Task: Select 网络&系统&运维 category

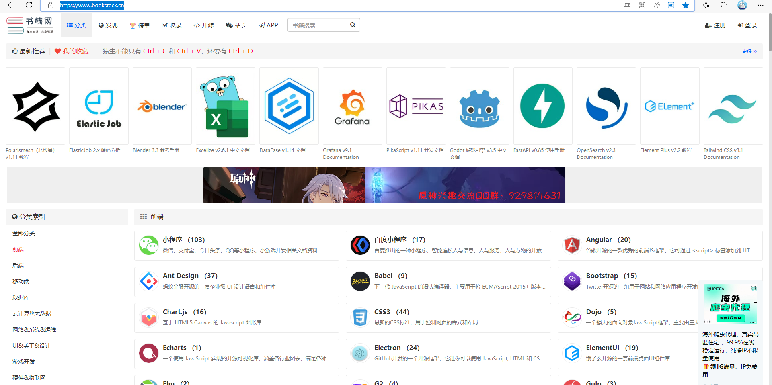Action: click(x=34, y=330)
